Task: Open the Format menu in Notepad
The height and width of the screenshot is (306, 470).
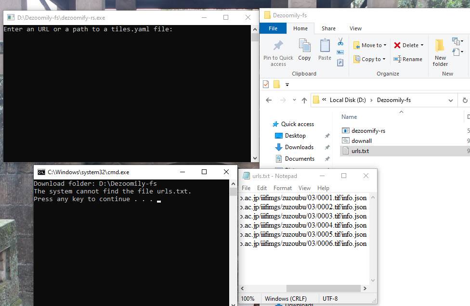Action: click(x=283, y=188)
